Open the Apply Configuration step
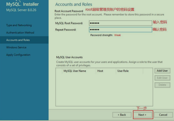Screen dimensions: 174x121 18,55
